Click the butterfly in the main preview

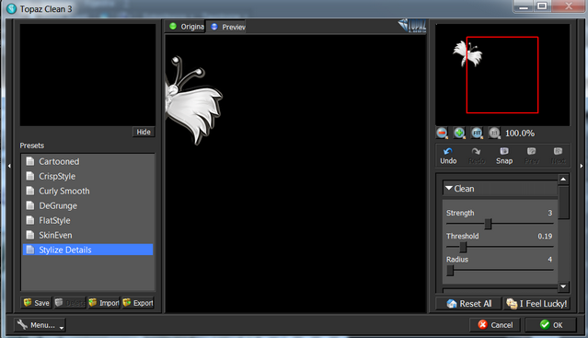click(x=193, y=100)
